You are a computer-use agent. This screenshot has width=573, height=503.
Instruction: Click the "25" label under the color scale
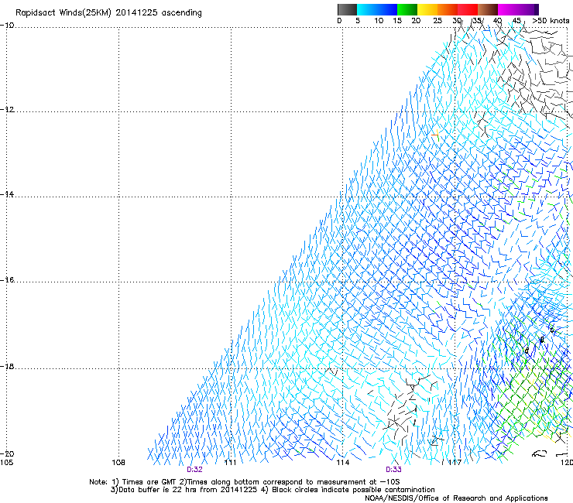[437, 21]
